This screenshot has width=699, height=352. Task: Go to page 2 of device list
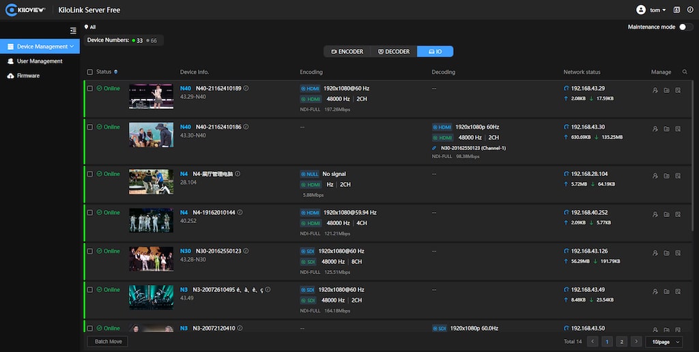click(x=621, y=341)
